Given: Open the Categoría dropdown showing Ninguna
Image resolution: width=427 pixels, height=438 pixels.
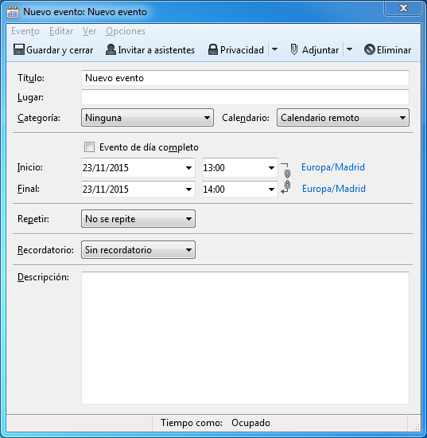Looking at the screenshot, I should click(147, 118).
